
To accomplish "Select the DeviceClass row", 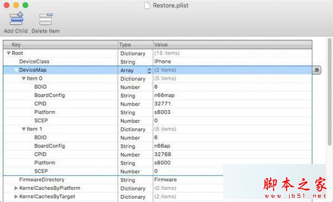I will pyautogui.click(x=158, y=61).
